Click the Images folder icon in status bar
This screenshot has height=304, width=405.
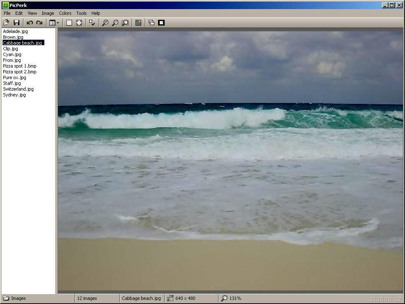coord(6,298)
